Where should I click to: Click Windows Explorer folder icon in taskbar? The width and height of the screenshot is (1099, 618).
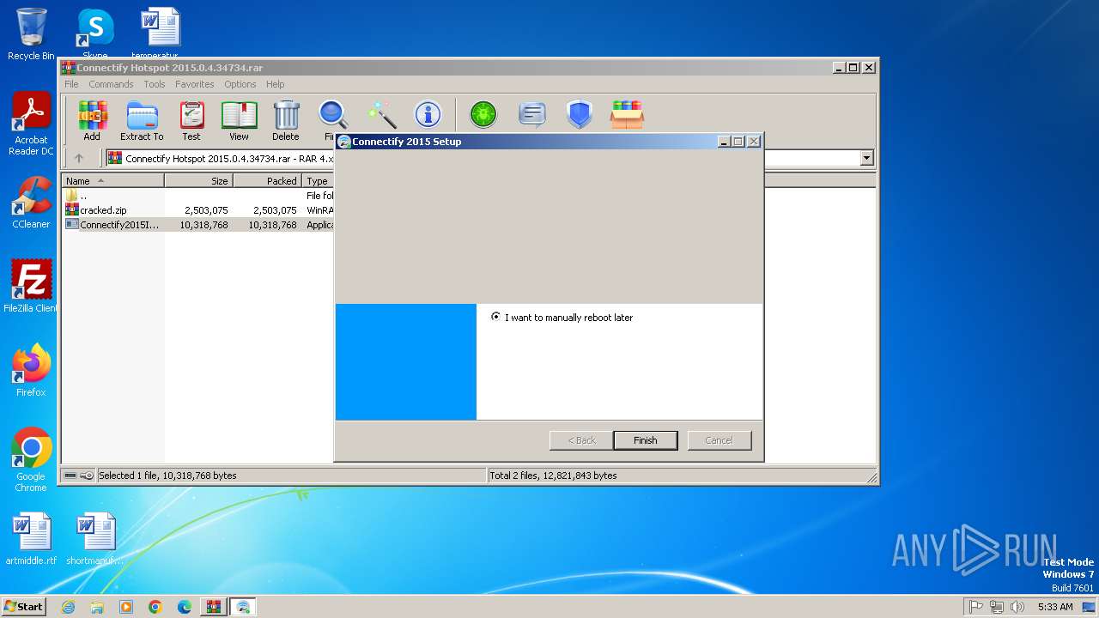[x=97, y=607]
